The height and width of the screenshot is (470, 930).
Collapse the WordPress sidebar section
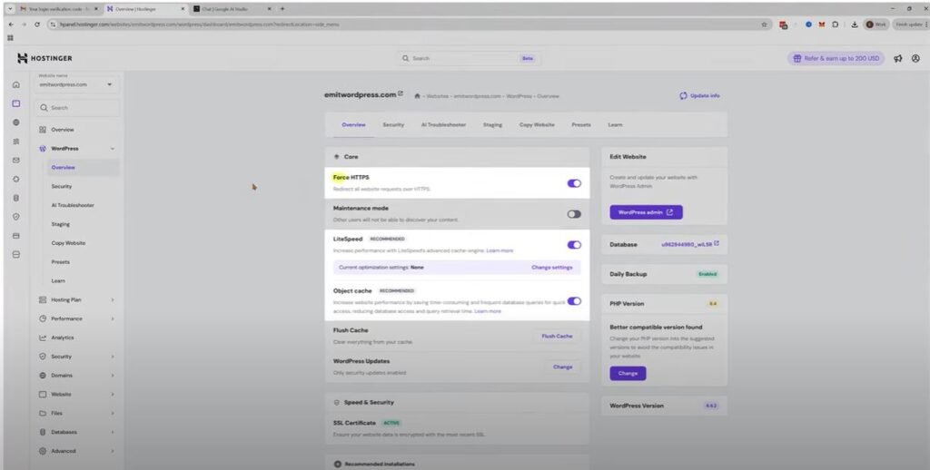click(x=113, y=149)
